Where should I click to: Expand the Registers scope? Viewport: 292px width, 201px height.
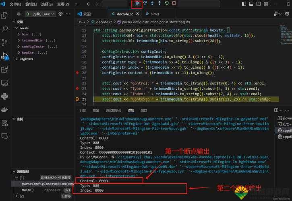[17, 59]
